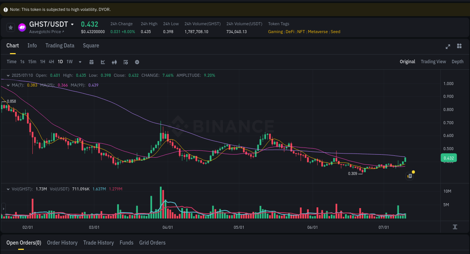Open the Order History tab
470x254 pixels.
point(62,243)
